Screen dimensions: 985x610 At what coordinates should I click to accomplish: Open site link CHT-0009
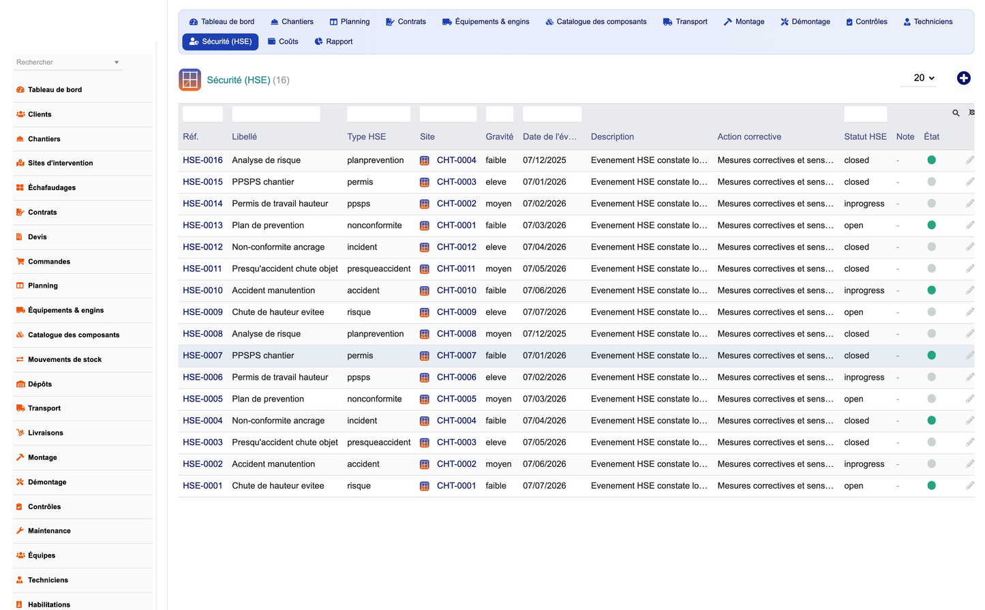pyautogui.click(x=457, y=312)
